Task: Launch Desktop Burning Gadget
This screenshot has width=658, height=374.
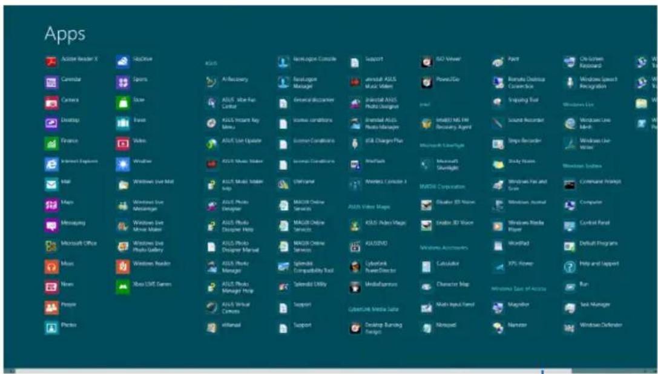Action: click(375, 327)
